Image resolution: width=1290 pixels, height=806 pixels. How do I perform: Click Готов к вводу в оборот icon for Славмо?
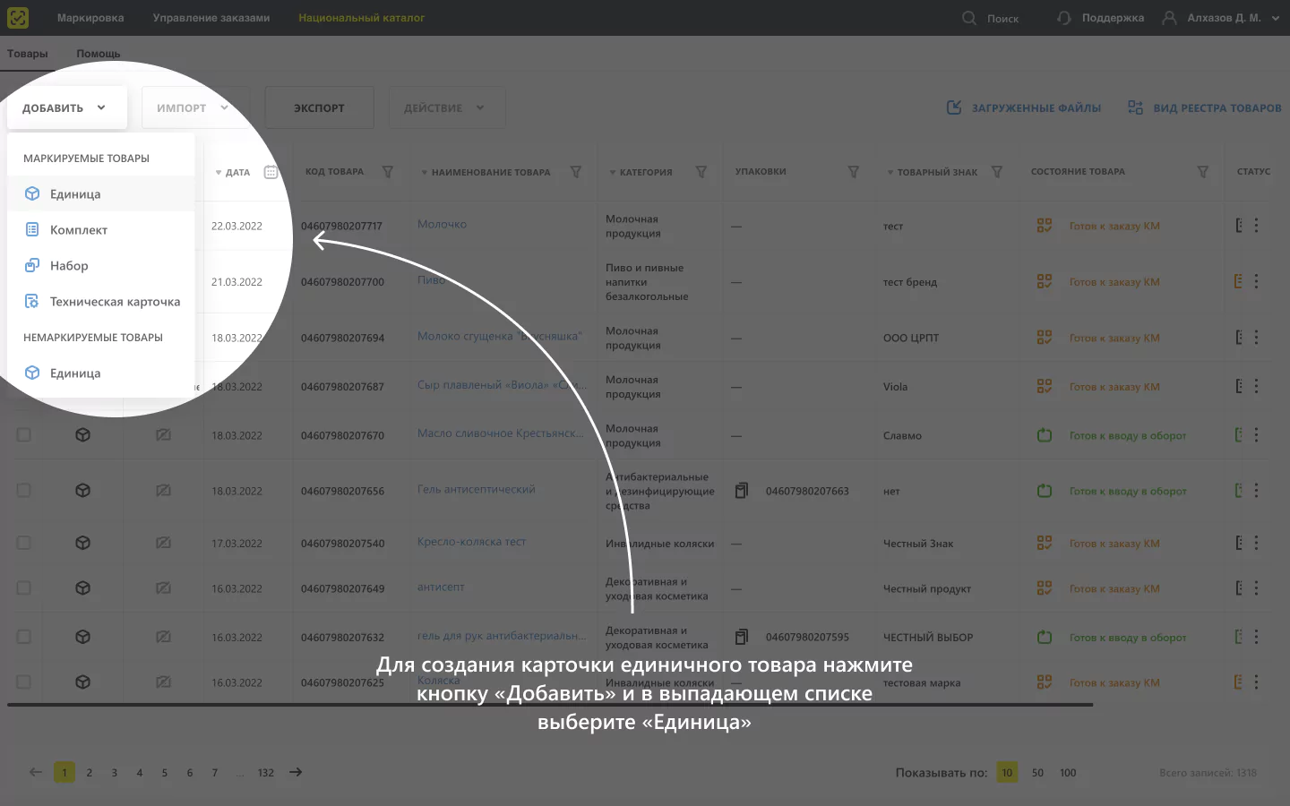(1045, 435)
